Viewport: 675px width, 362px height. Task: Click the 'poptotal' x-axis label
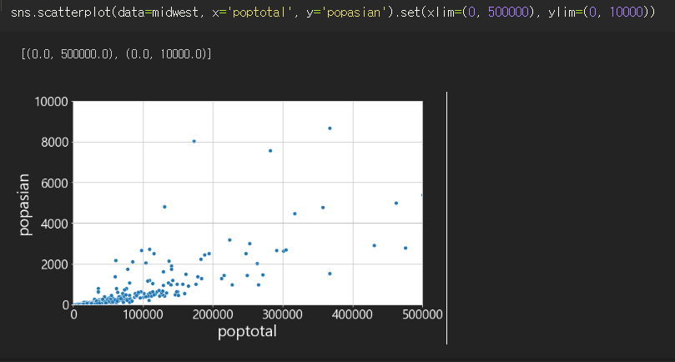(x=247, y=331)
